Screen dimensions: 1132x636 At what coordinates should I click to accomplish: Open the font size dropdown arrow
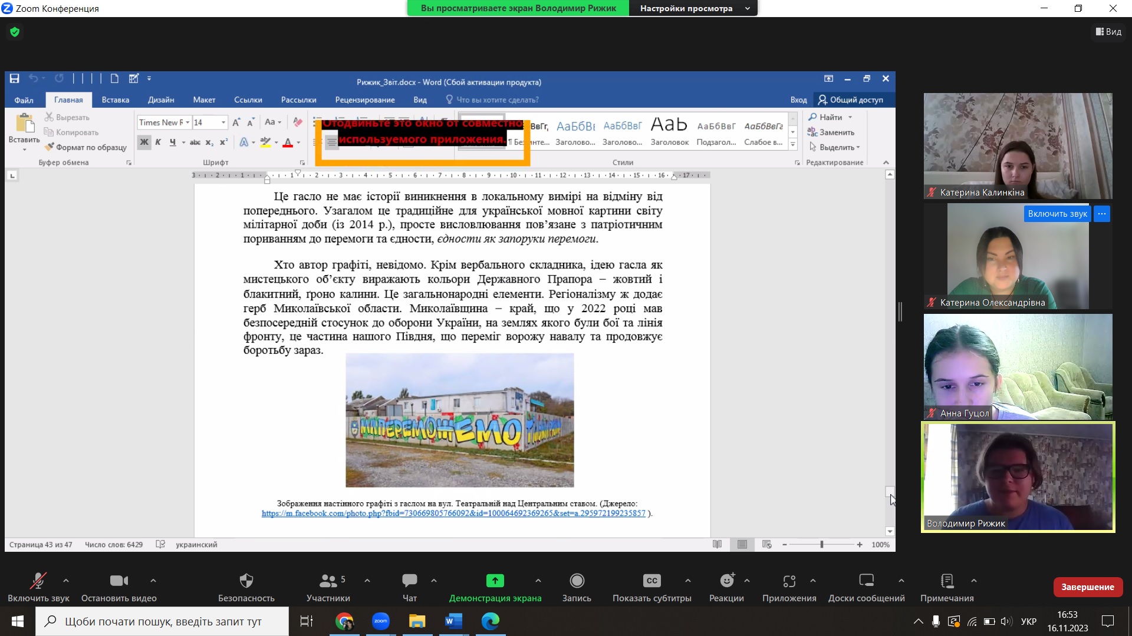tap(223, 122)
